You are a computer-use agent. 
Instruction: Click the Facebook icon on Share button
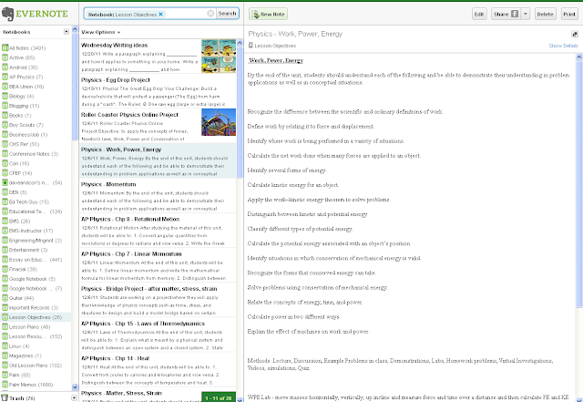pos(515,14)
